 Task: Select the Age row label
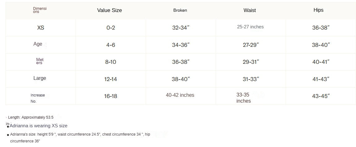(38, 44)
